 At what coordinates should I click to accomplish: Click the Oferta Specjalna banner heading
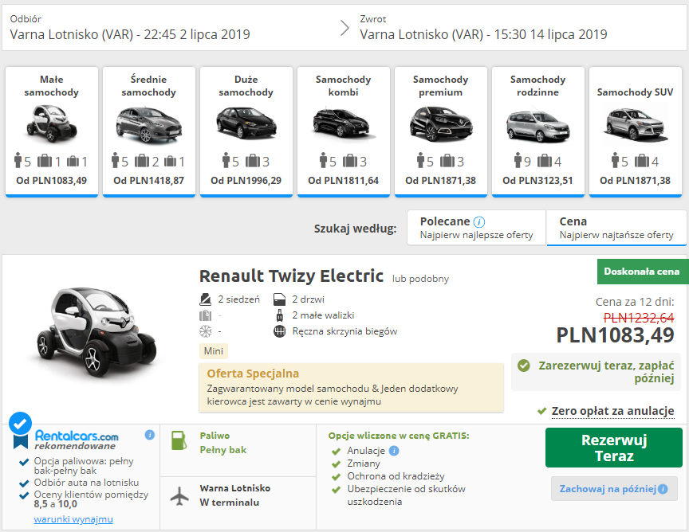pos(253,374)
